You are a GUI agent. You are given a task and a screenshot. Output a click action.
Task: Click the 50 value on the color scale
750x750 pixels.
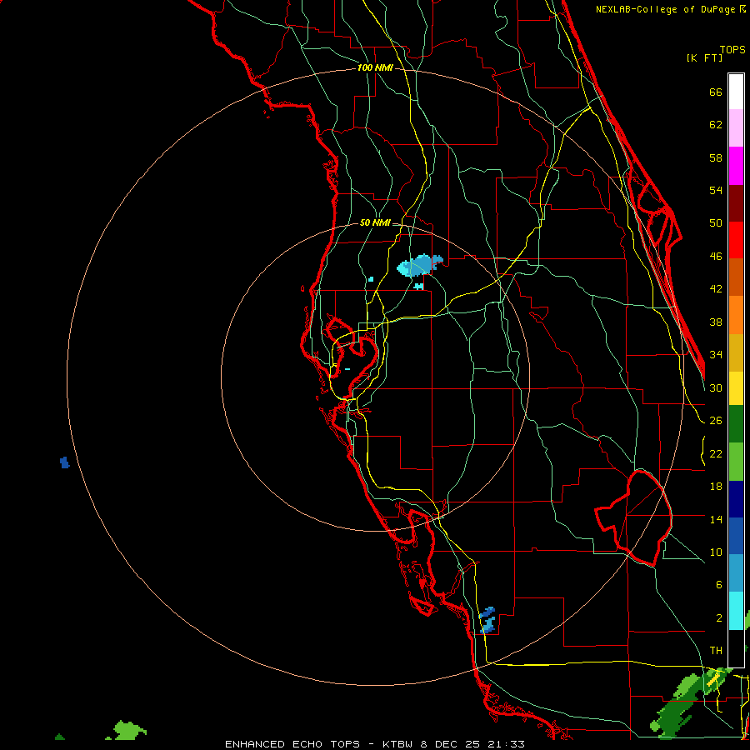pyautogui.click(x=716, y=223)
